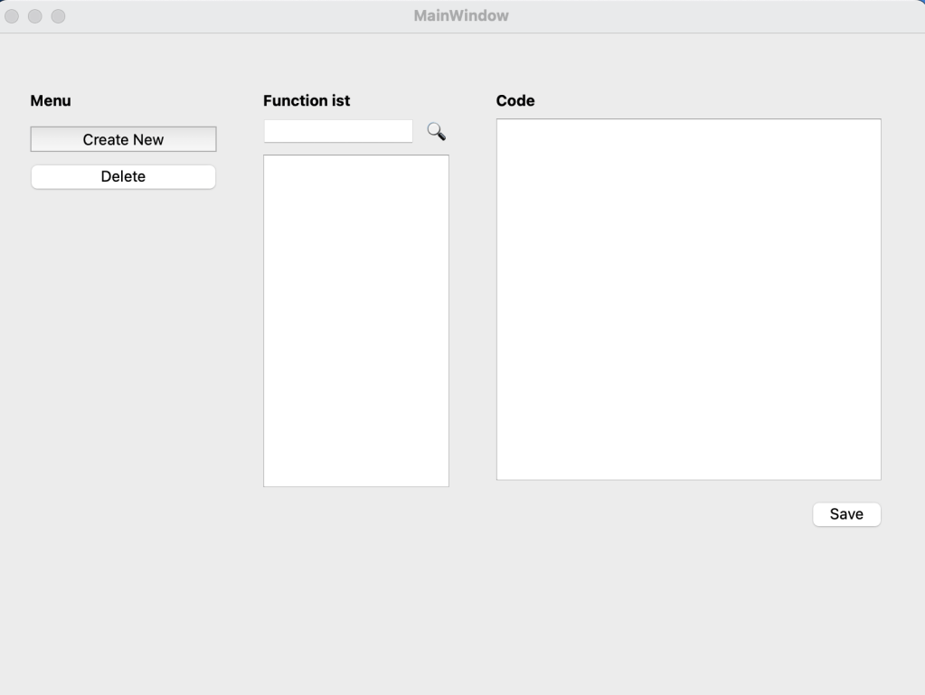Click the Menu heading label
925x695 pixels.
(51, 101)
